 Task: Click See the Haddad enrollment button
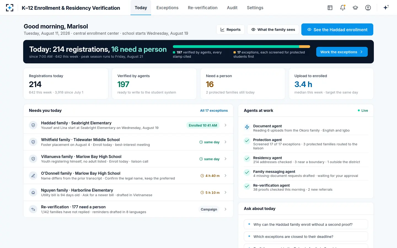click(337, 29)
